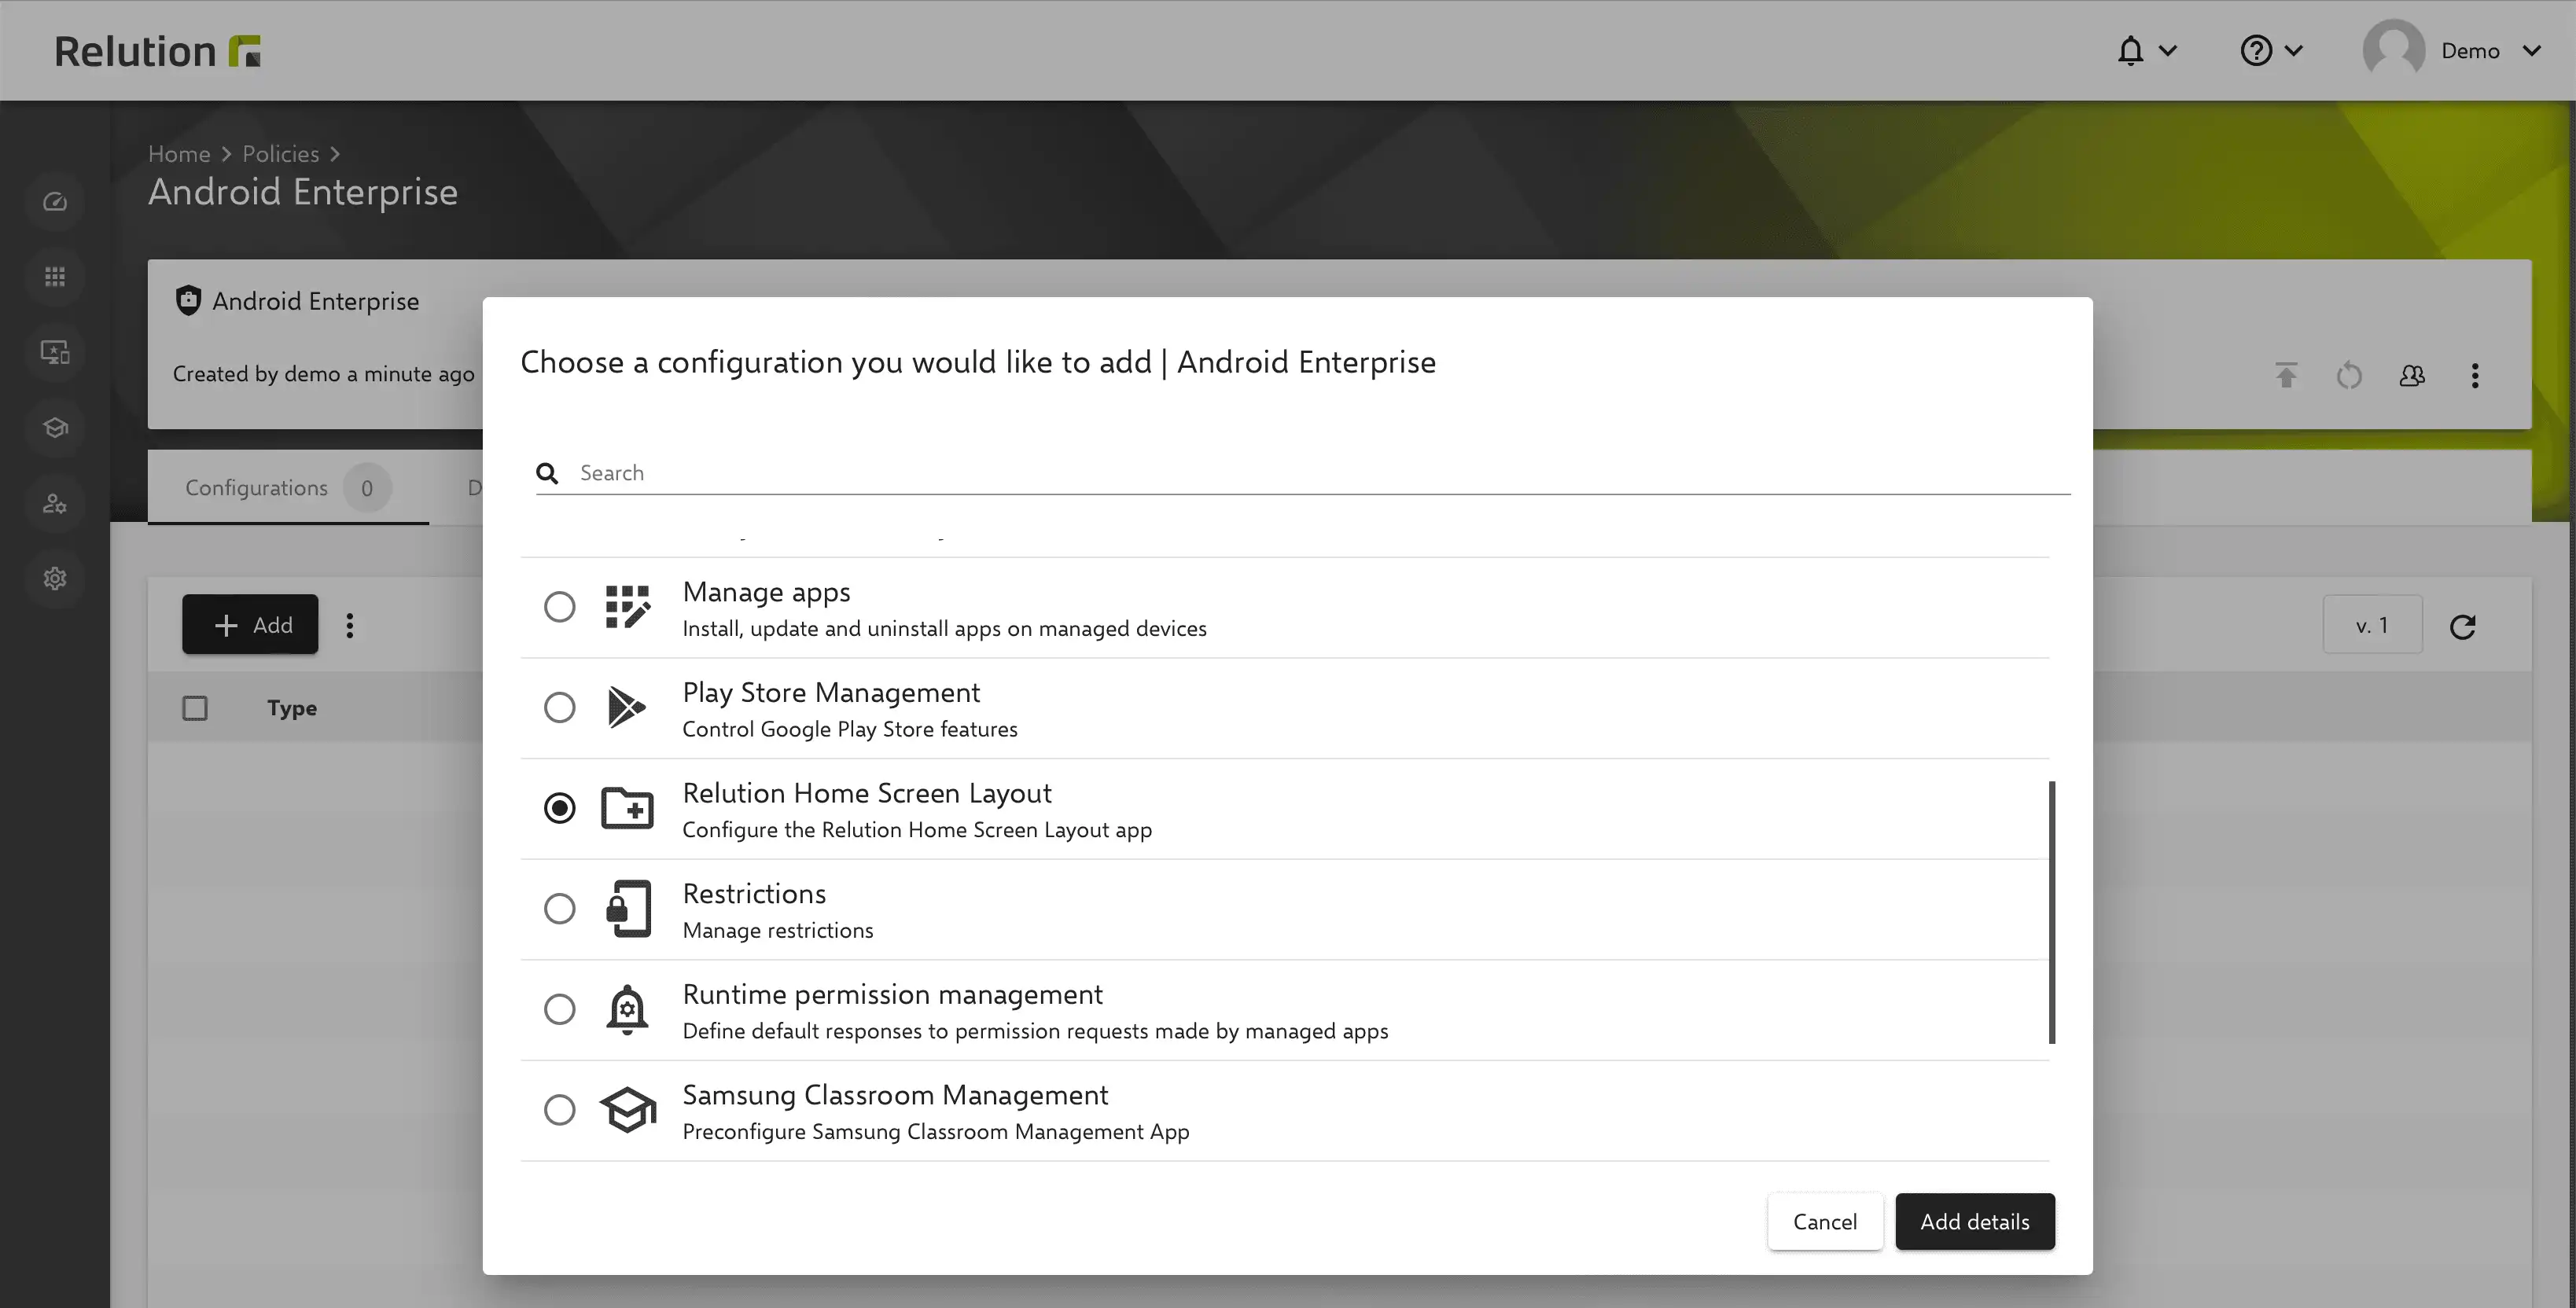Click the publish upload arrow icon
Image resolution: width=2576 pixels, height=1308 pixels.
[2286, 375]
